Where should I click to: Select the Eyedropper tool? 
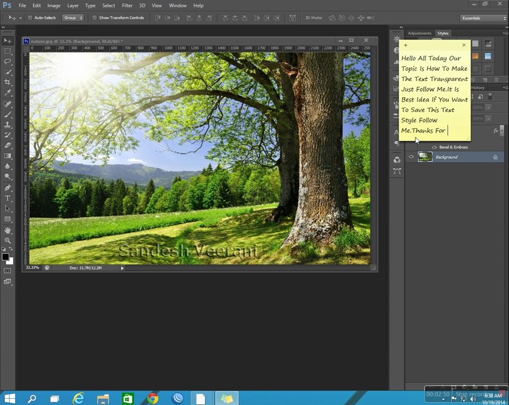(x=7, y=93)
